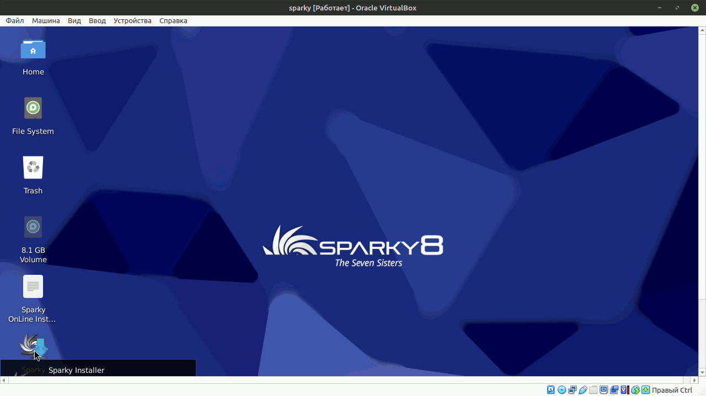The height and width of the screenshot is (396, 706).
Task: Close the VirtualBox window with the green button
Action: (694, 8)
